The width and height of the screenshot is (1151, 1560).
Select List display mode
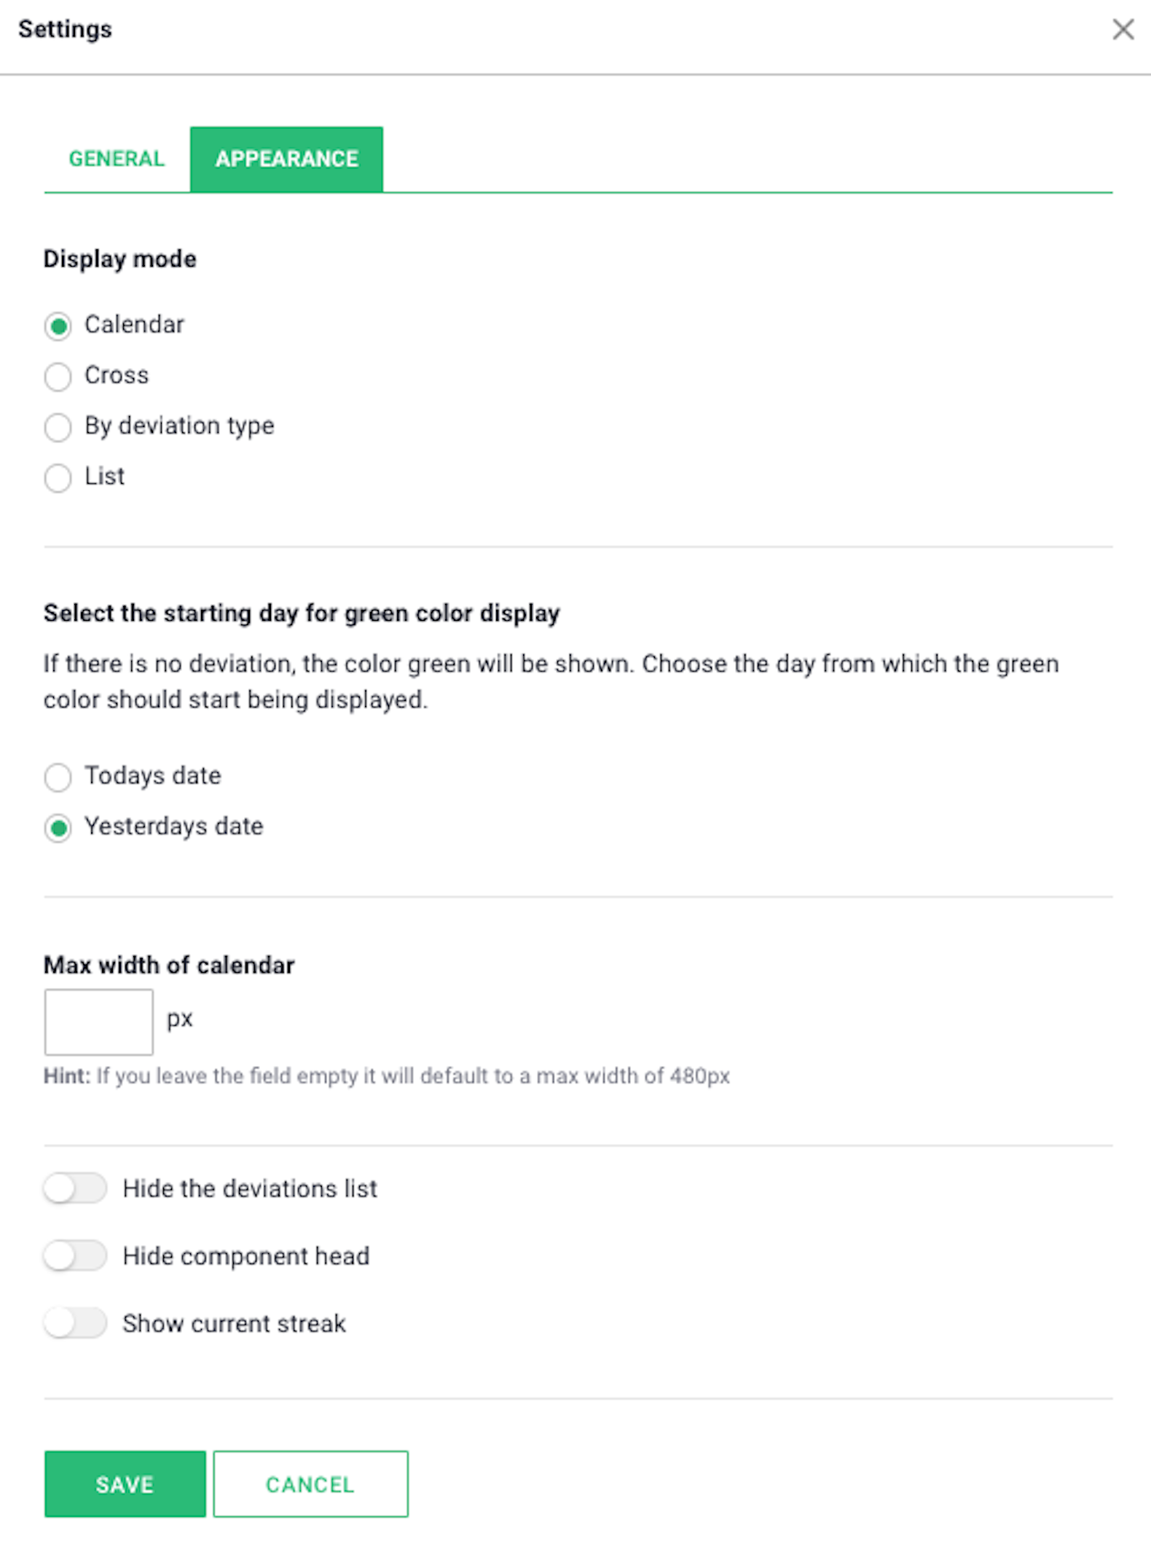coord(58,478)
